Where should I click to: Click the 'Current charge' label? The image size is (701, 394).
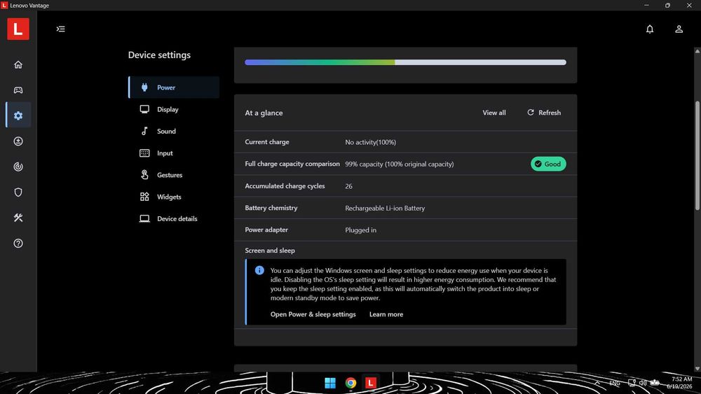coord(267,142)
